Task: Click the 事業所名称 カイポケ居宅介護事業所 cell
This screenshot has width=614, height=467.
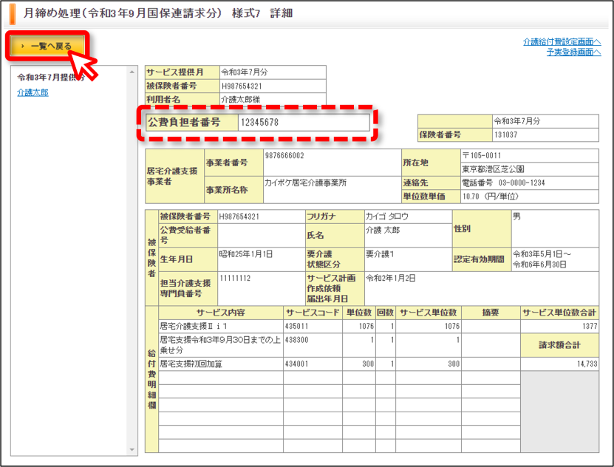Action: tap(332, 190)
